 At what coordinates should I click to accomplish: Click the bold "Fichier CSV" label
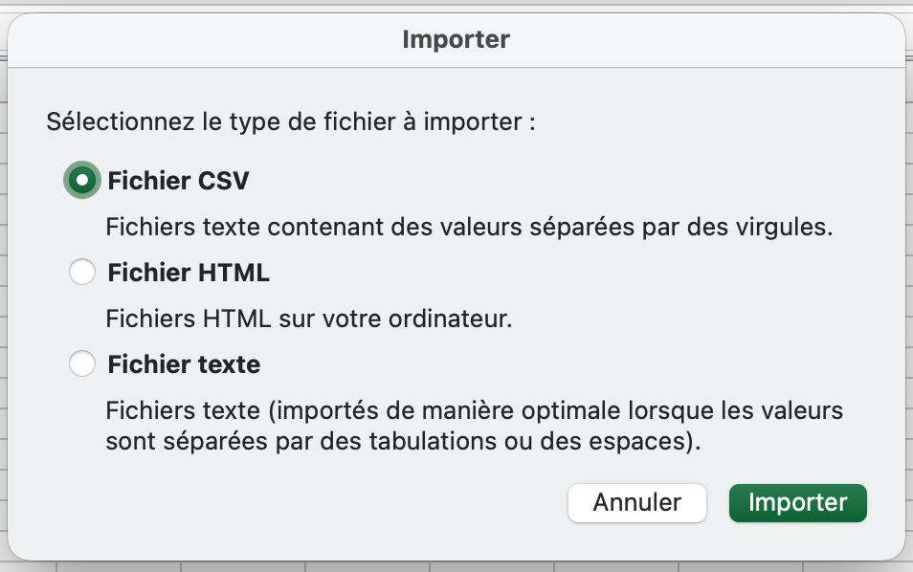tap(179, 181)
